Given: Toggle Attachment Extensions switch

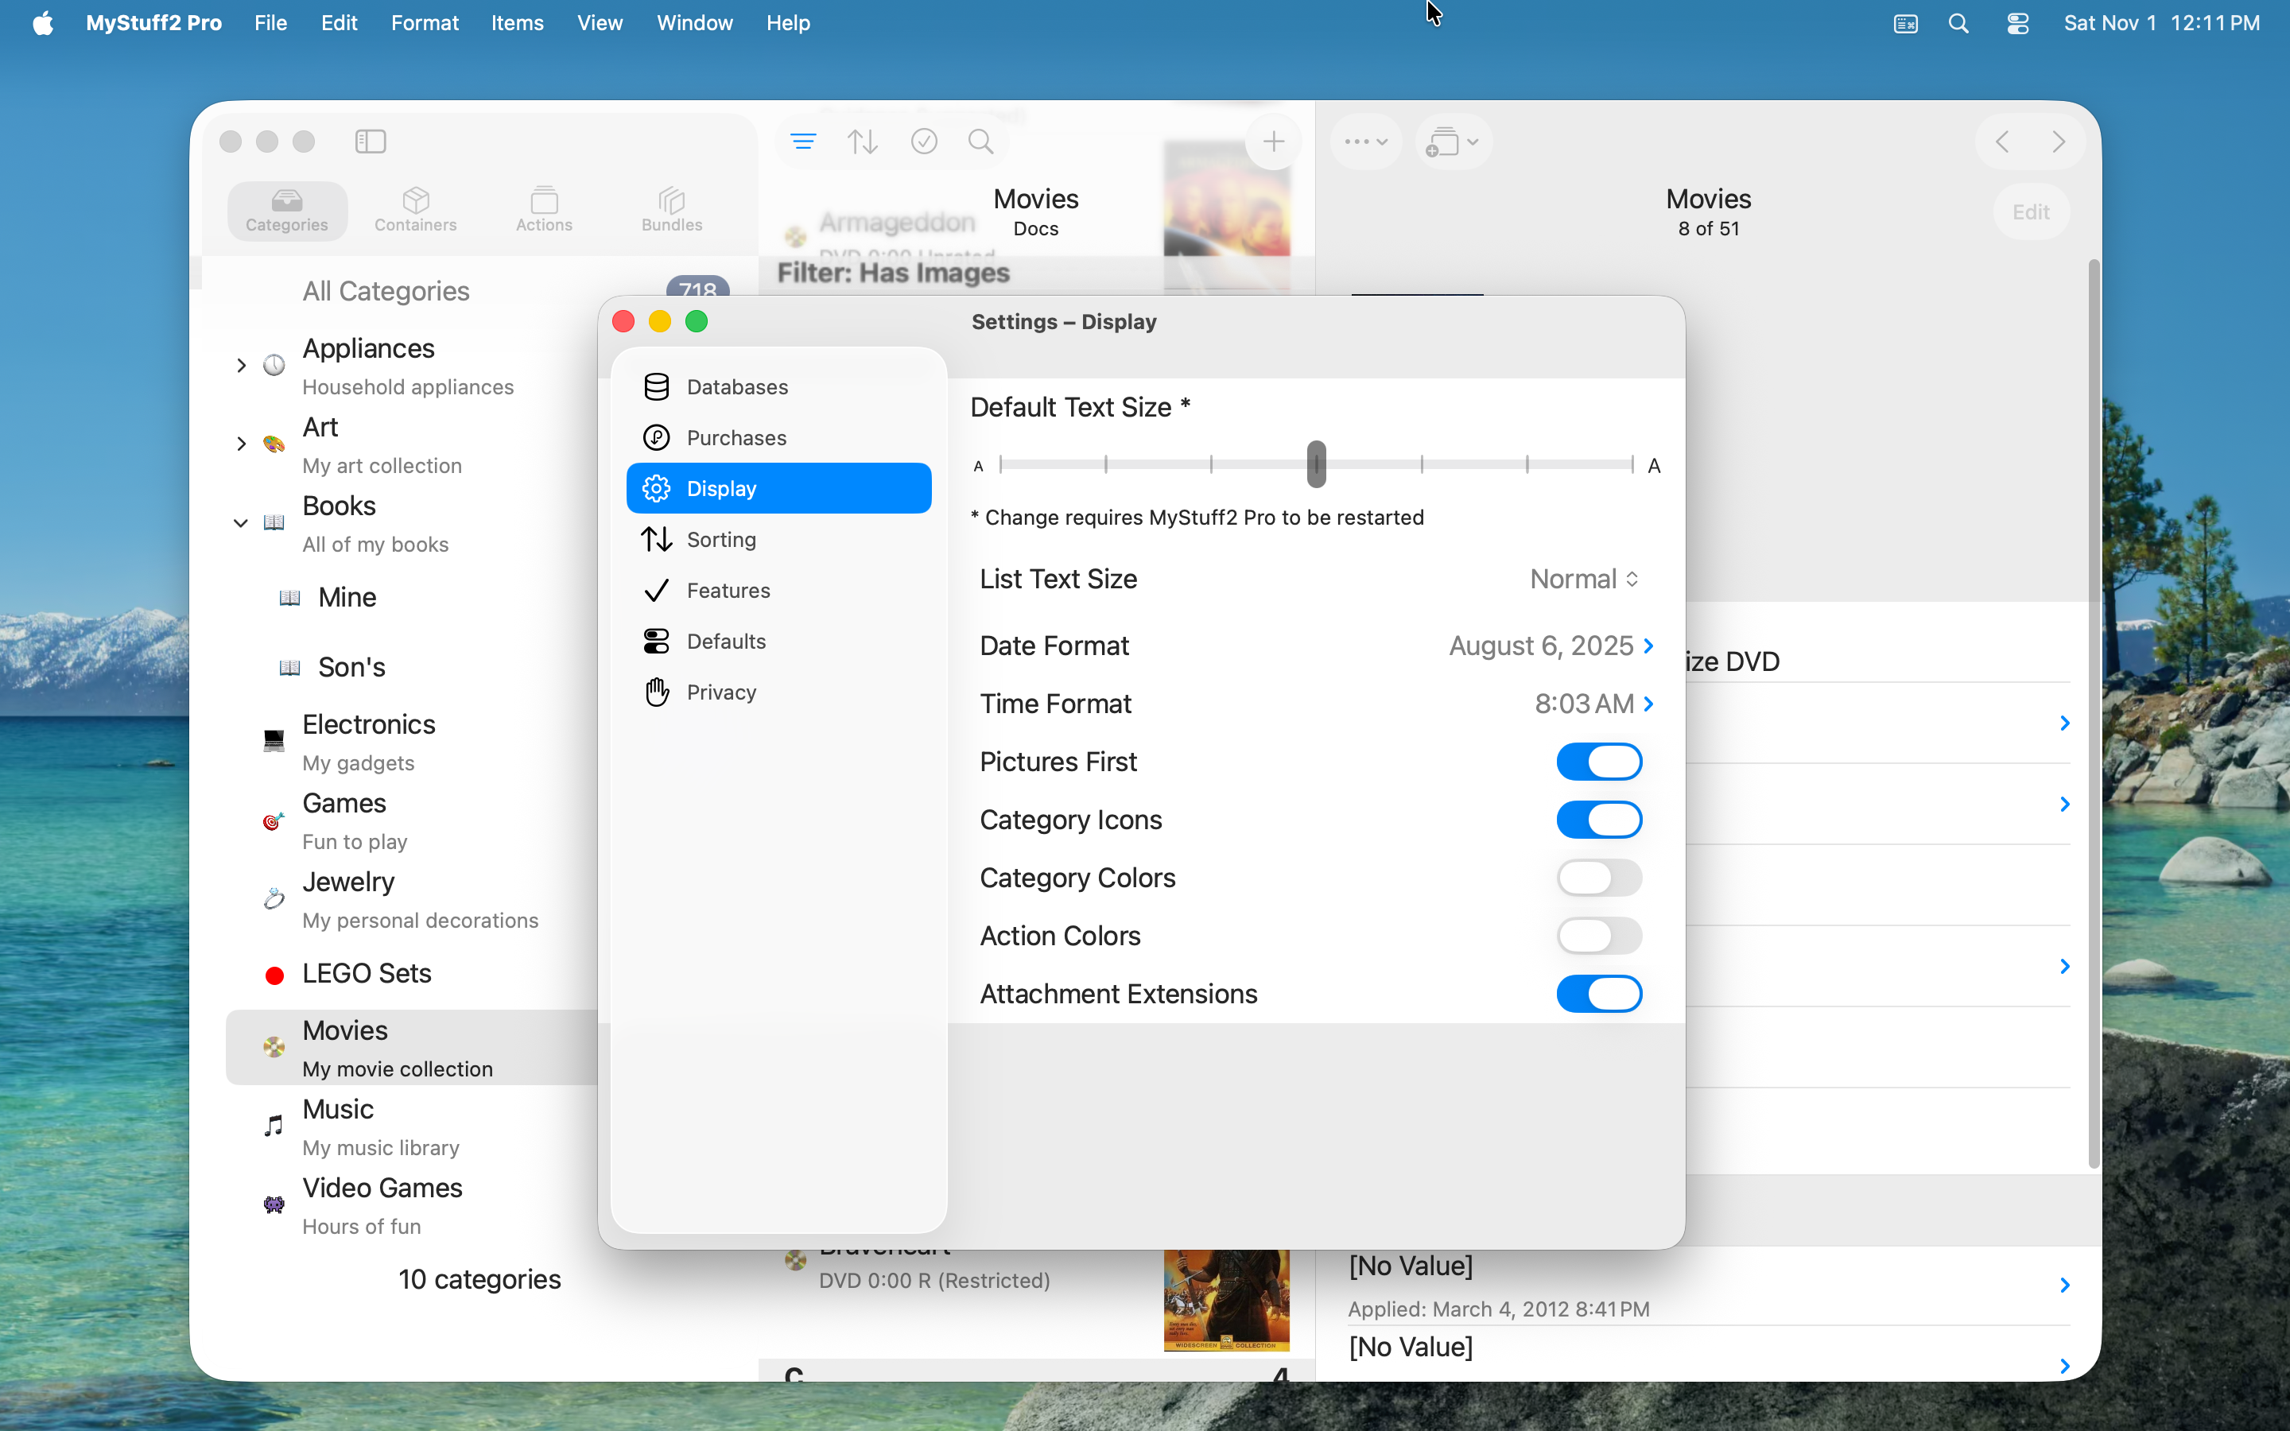Looking at the screenshot, I should [1598, 994].
